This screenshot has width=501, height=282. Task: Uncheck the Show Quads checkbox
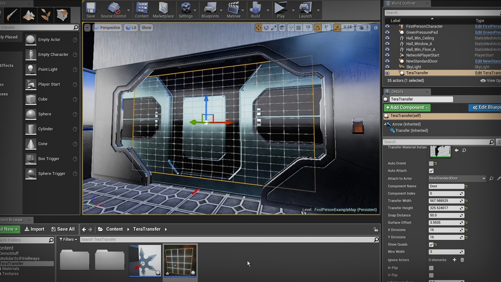coord(431,244)
